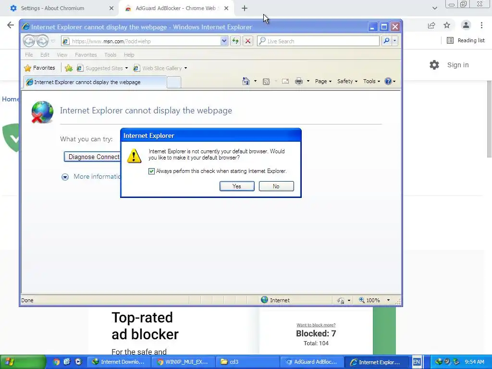Bookmark page with Chromium star icon
This screenshot has height=369, width=492.
[447, 25]
